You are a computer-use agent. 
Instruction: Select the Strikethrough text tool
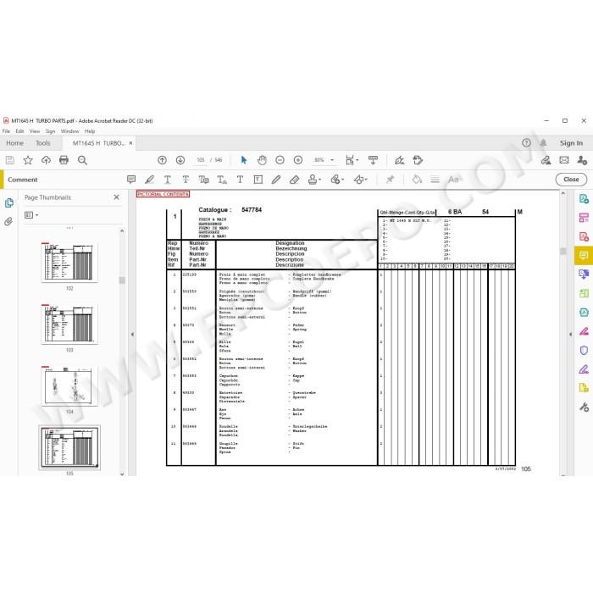pyautogui.click(x=186, y=180)
